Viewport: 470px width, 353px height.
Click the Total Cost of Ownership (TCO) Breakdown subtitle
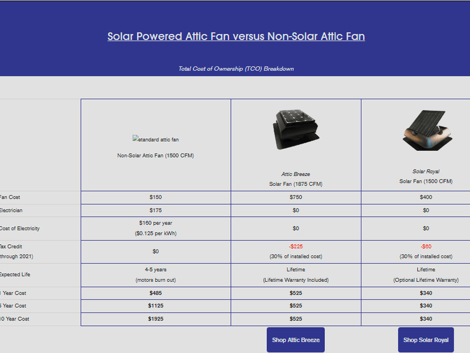pos(235,68)
